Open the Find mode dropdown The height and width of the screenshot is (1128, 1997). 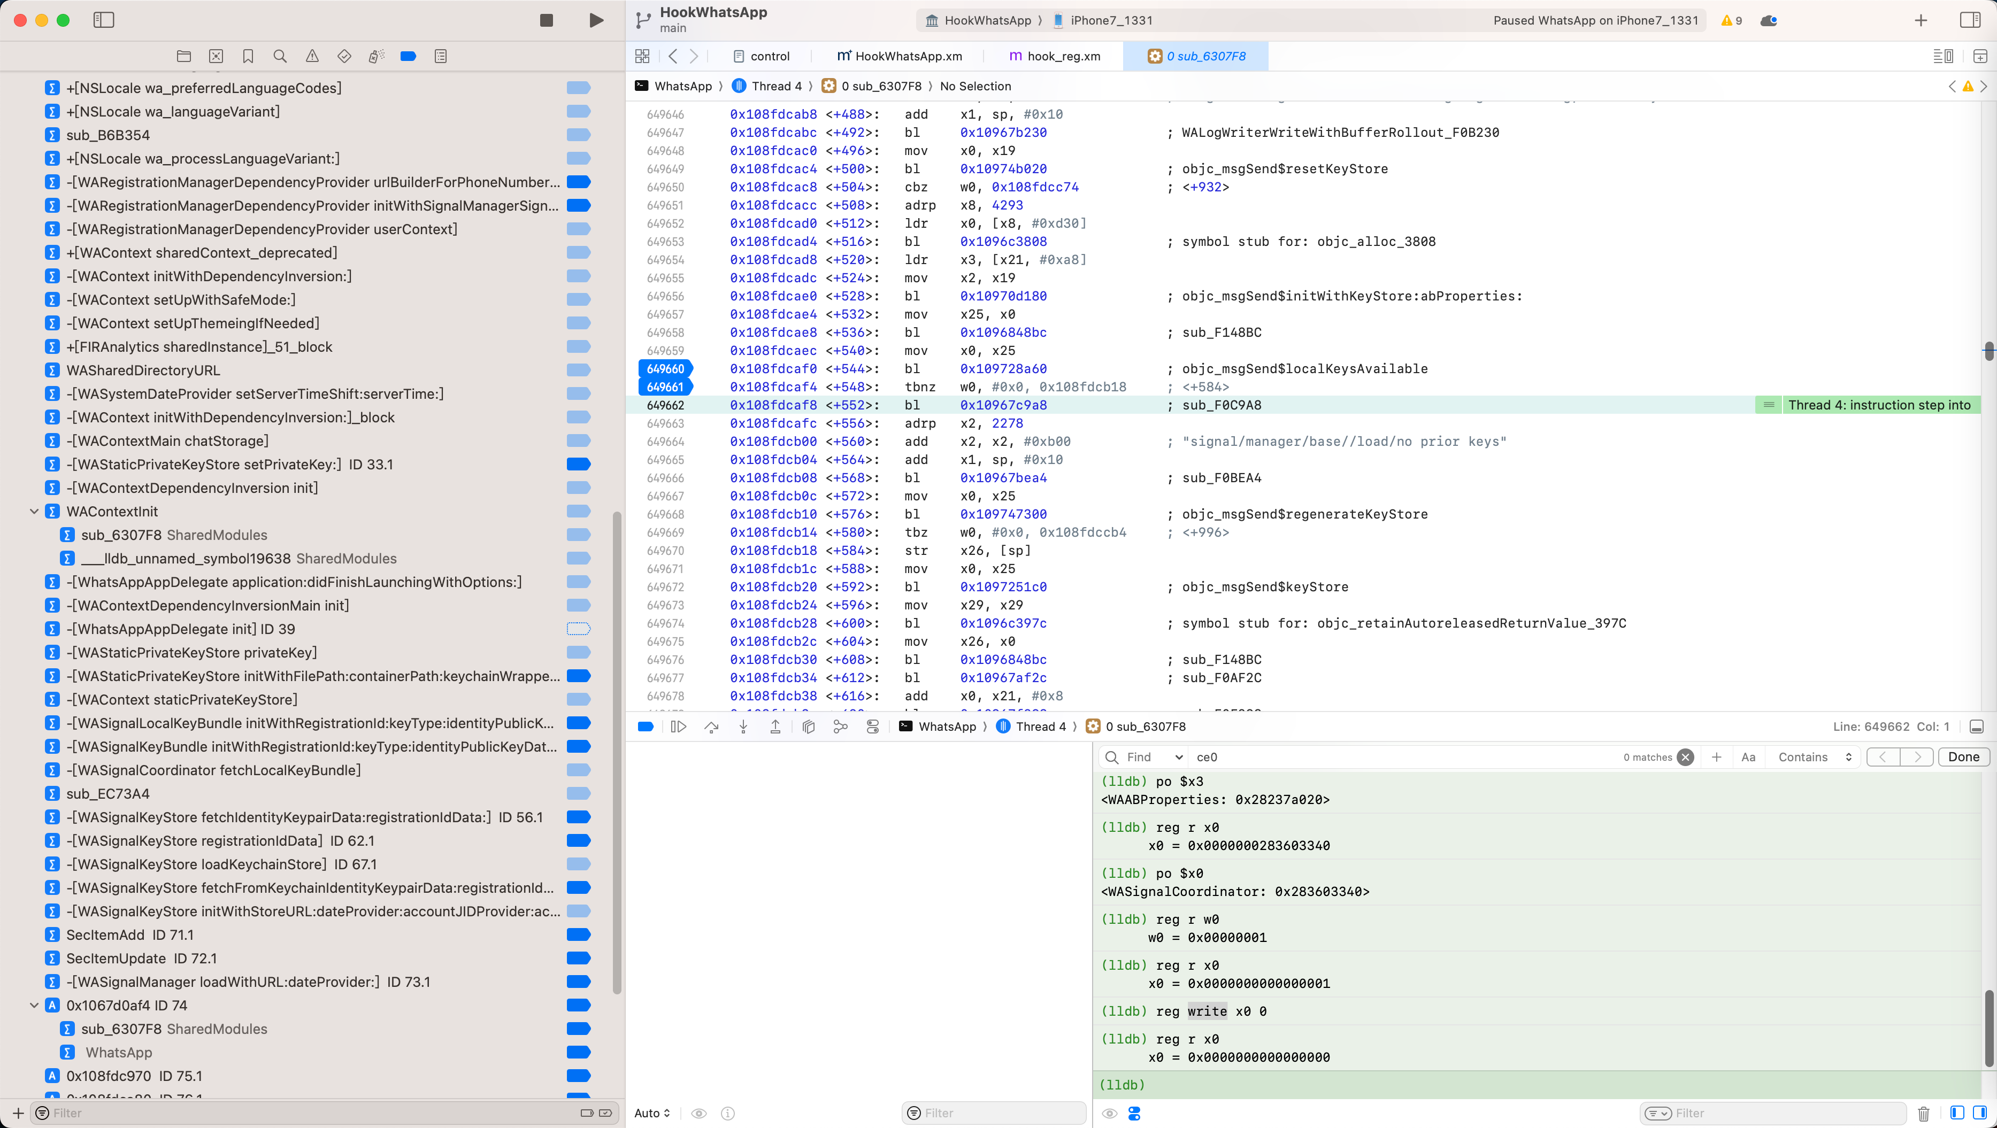pyautogui.click(x=1154, y=757)
